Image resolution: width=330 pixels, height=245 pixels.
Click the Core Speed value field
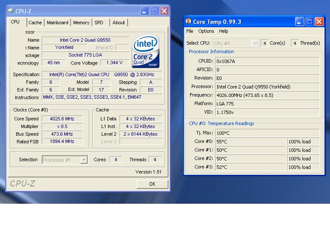pyautogui.click(x=62, y=119)
